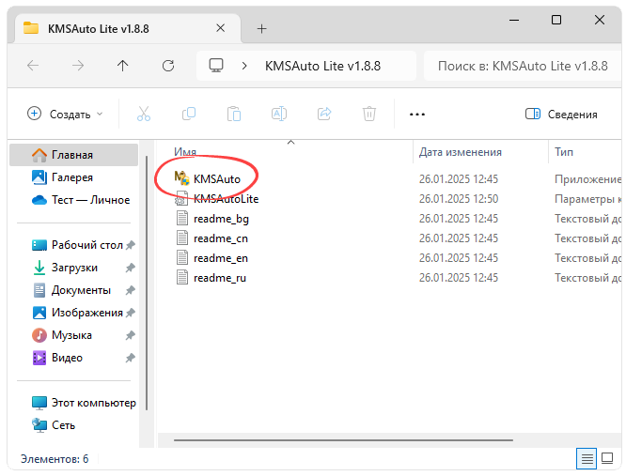The image size is (626, 476).
Task: Open Загрузки in the sidebar
Action: coord(74,268)
